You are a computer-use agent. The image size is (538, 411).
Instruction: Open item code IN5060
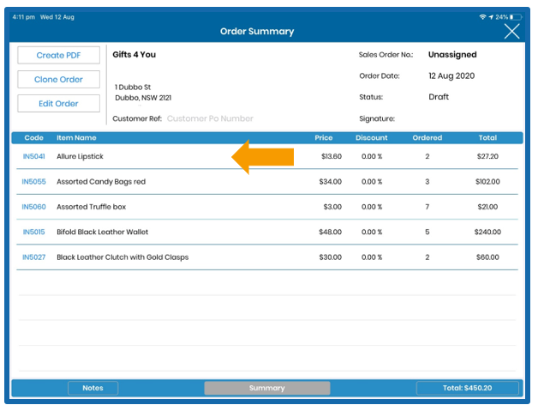pyautogui.click(x=33, y=207)
